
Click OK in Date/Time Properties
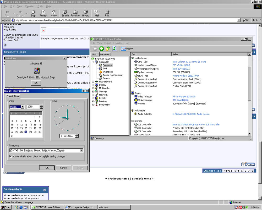coord(47,168)
